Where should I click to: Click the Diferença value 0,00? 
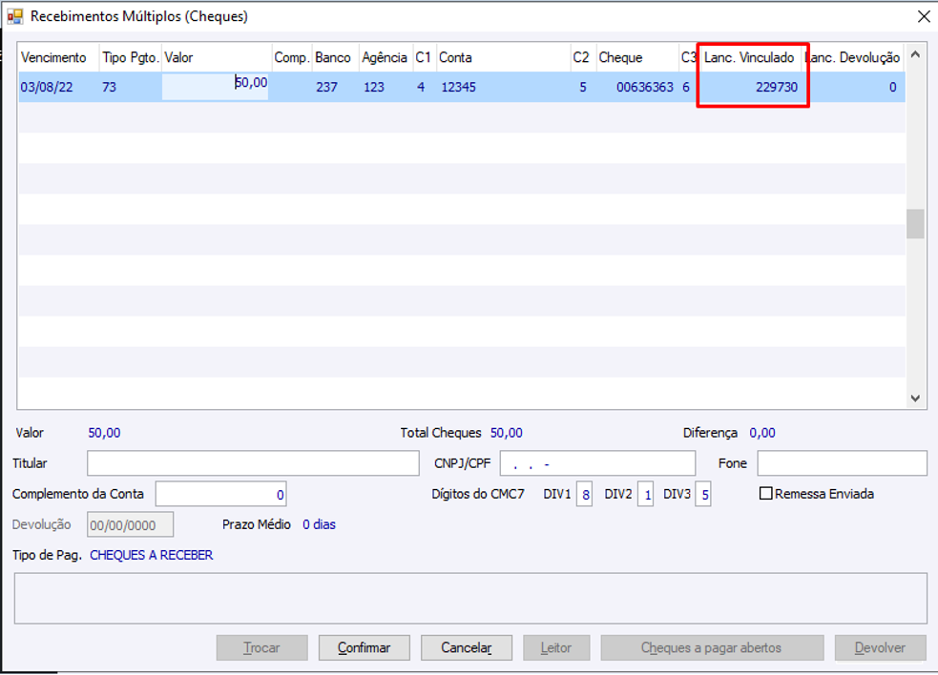(x=762, y=433)
